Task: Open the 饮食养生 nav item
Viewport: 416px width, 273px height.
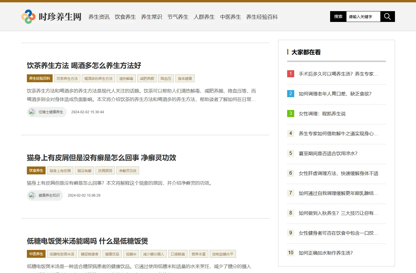Action: pos(125,17)
